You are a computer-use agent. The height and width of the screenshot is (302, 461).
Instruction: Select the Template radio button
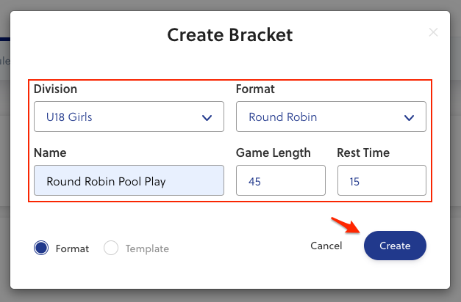tap(111, 248)
